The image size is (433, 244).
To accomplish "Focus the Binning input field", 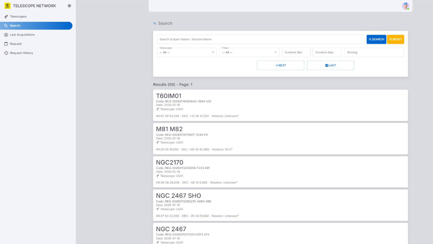I will (x=374, y=53).
